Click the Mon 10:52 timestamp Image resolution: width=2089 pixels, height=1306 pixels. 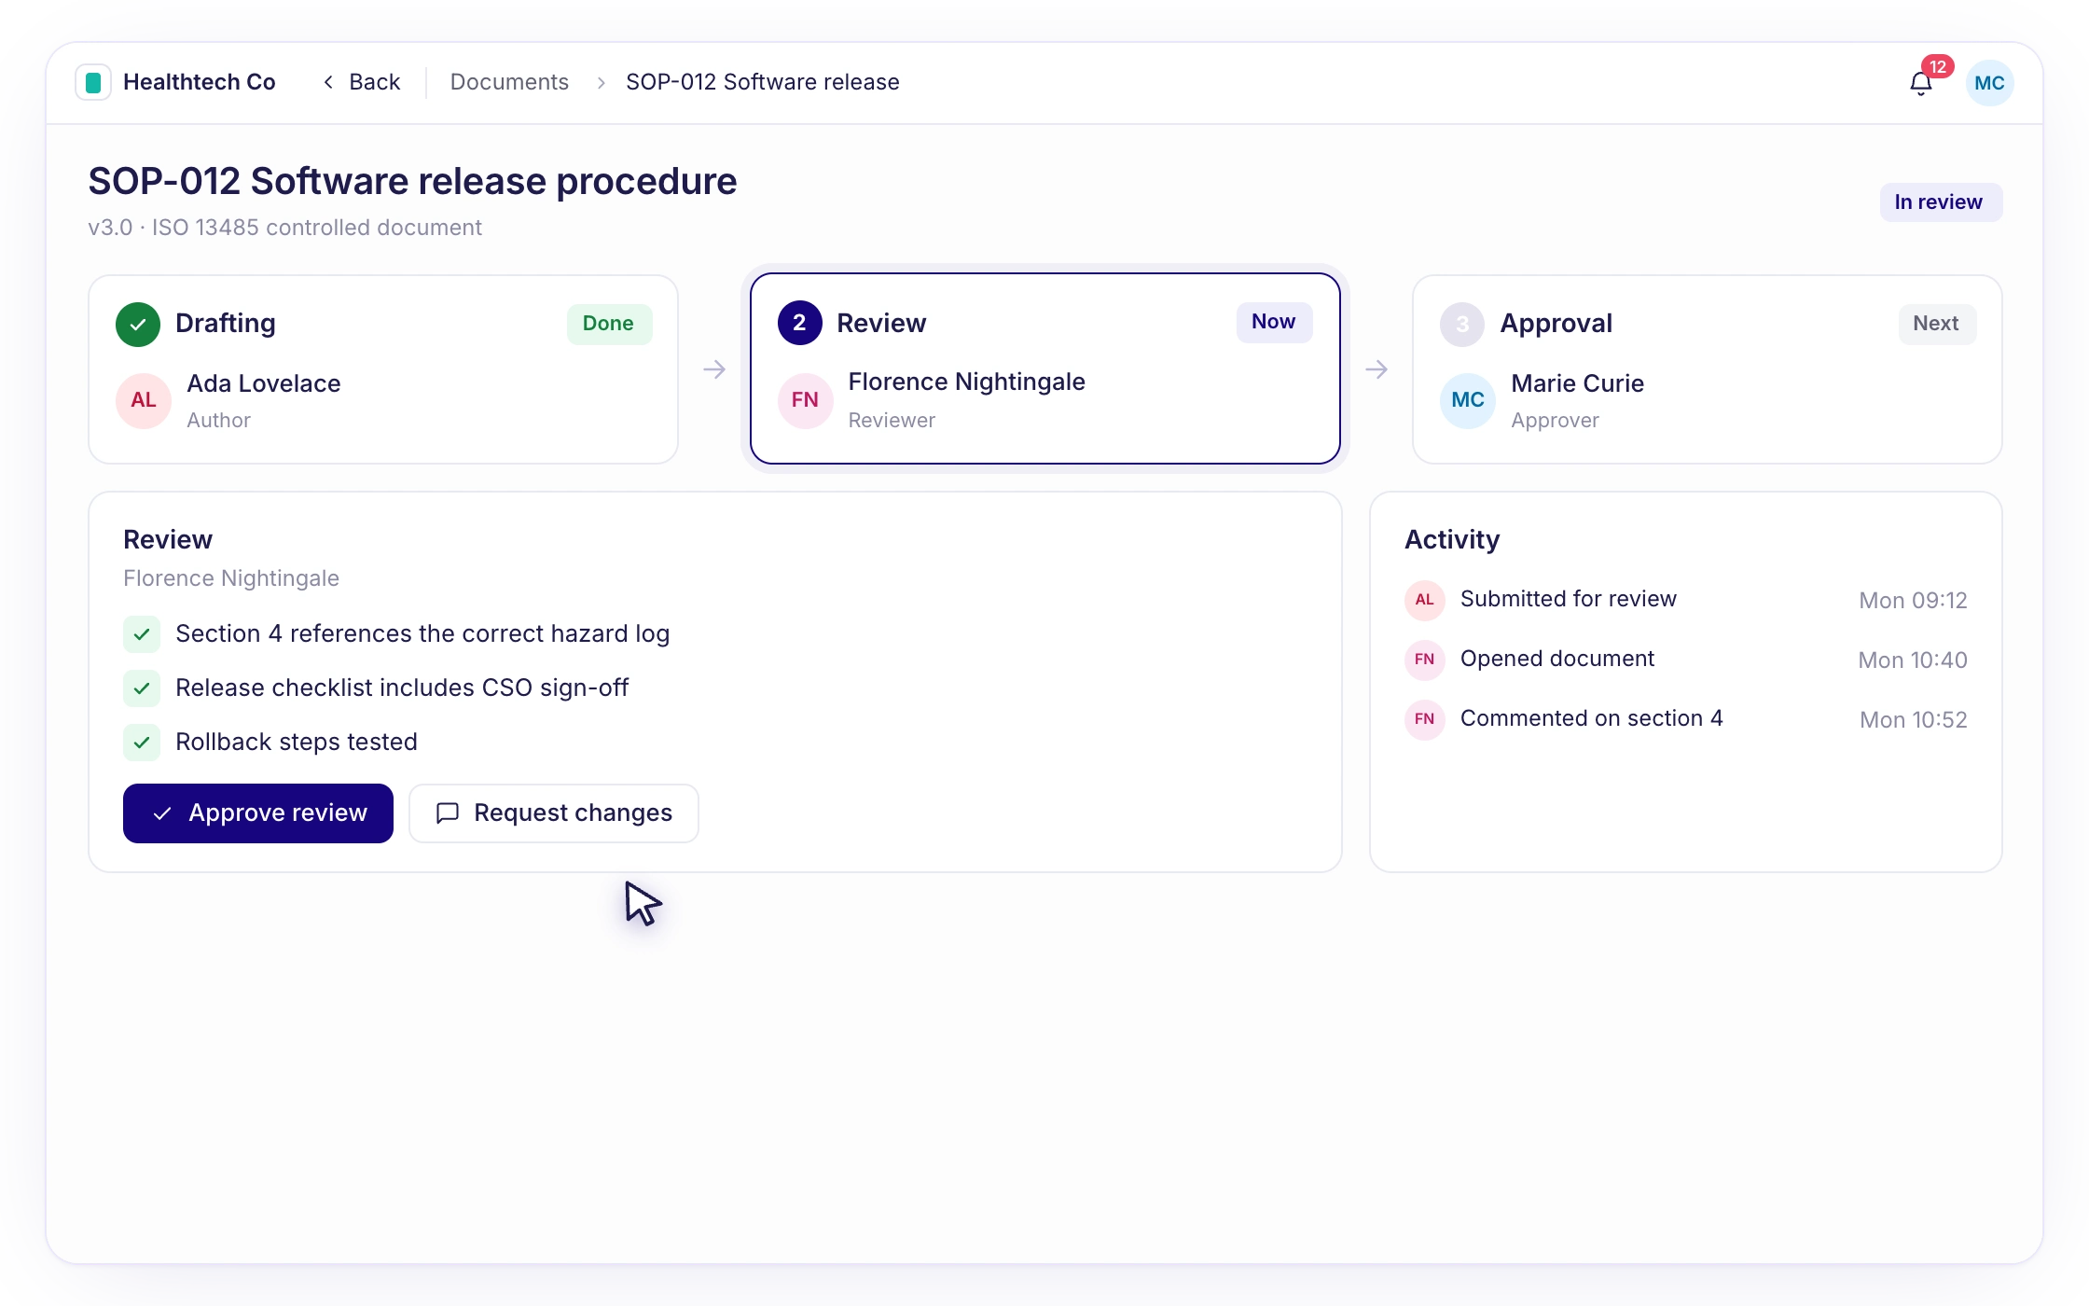click(1914, 720)
